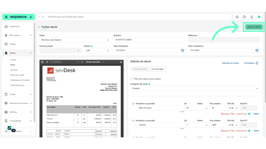Zoom in with PDF plus icon

[x=82, y=62]
